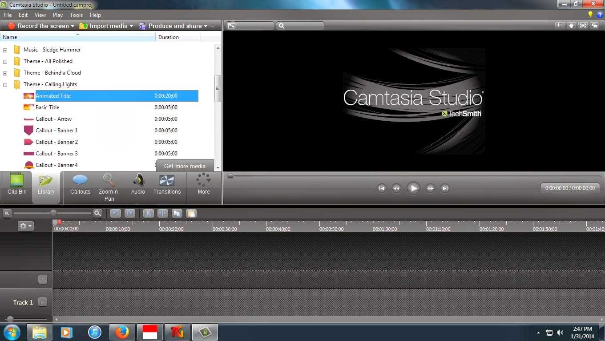Redo the timeline action

(129, 214)
